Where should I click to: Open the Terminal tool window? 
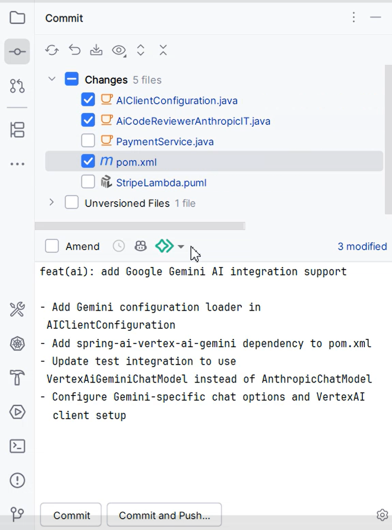tap(17, 446)
